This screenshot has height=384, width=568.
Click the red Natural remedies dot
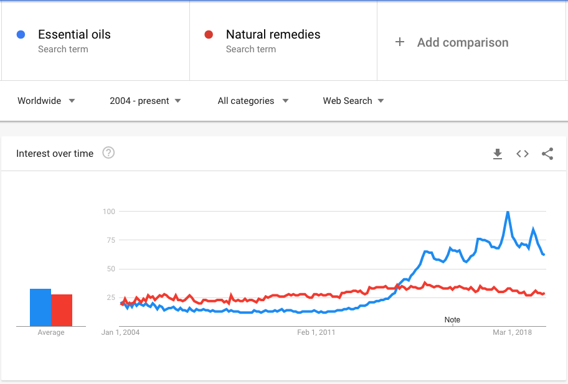point(209,35)
